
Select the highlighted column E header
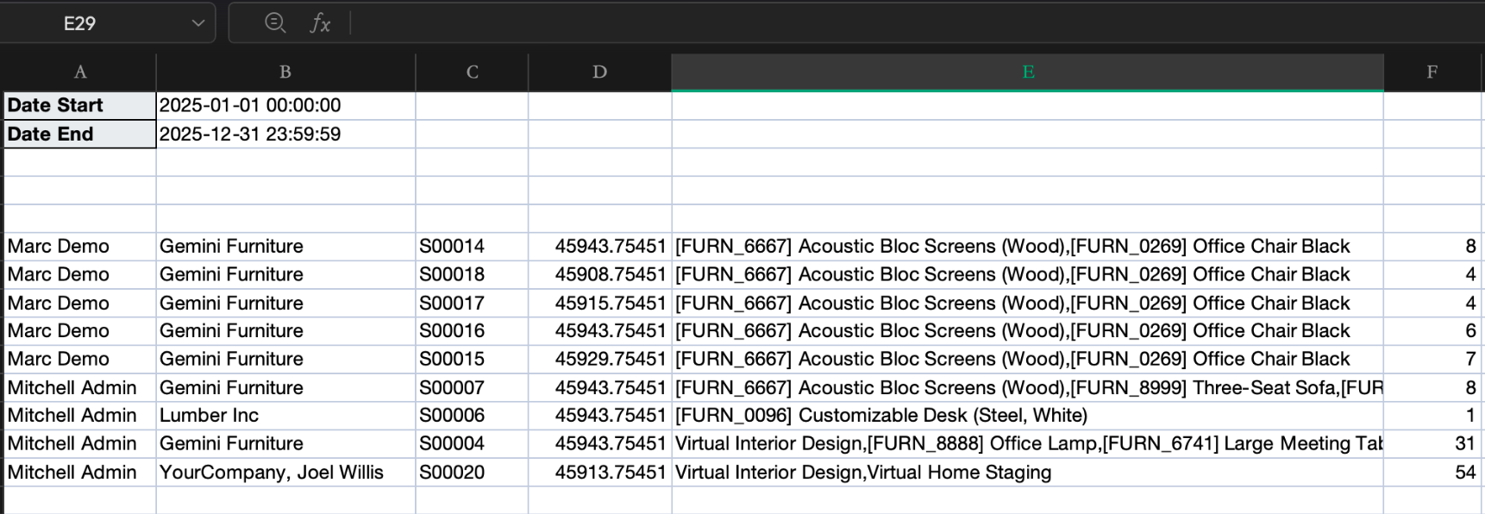click(1027, 72)
